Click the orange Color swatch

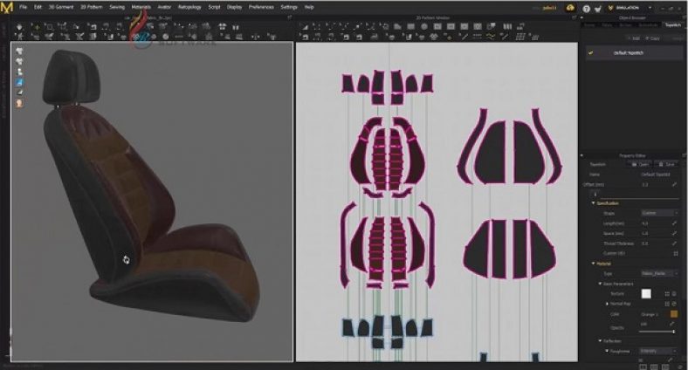pyautogui.click(x=673, y=313)
